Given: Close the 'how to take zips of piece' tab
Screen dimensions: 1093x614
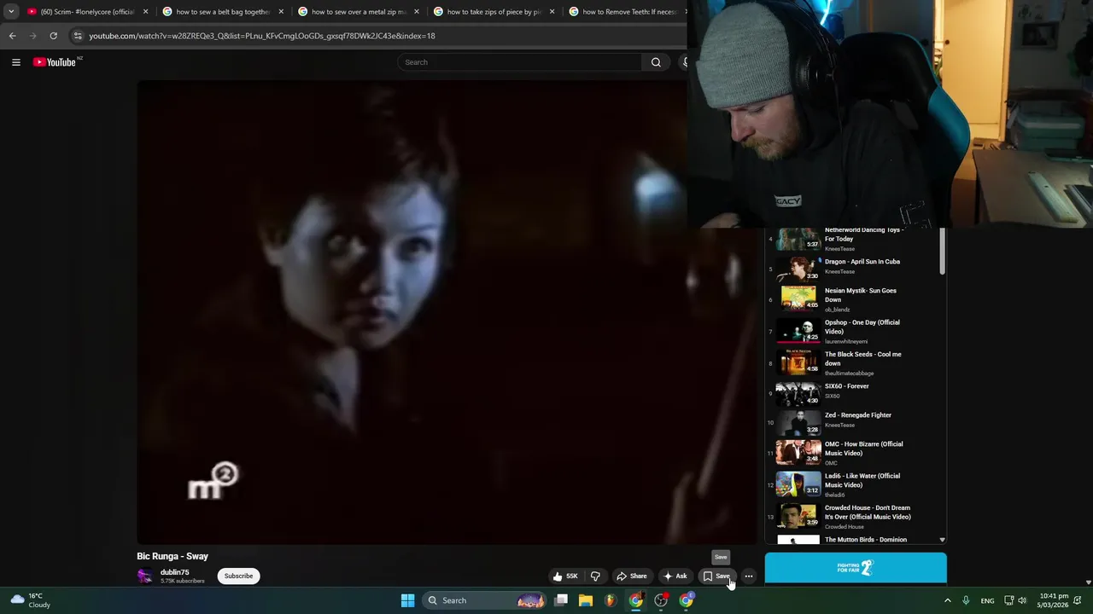Looking at the screenshot, I should (x=552, y=12).
